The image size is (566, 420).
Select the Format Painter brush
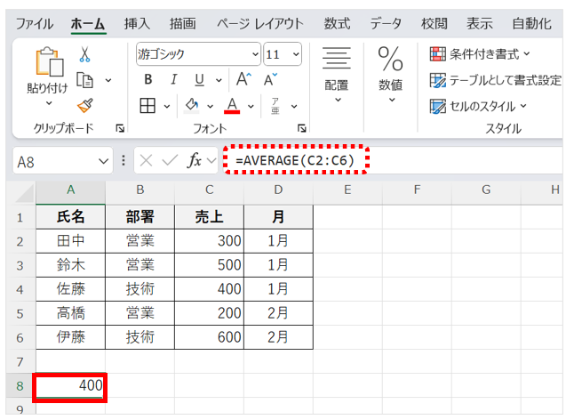pyautogui.click(x=85, y=106)
